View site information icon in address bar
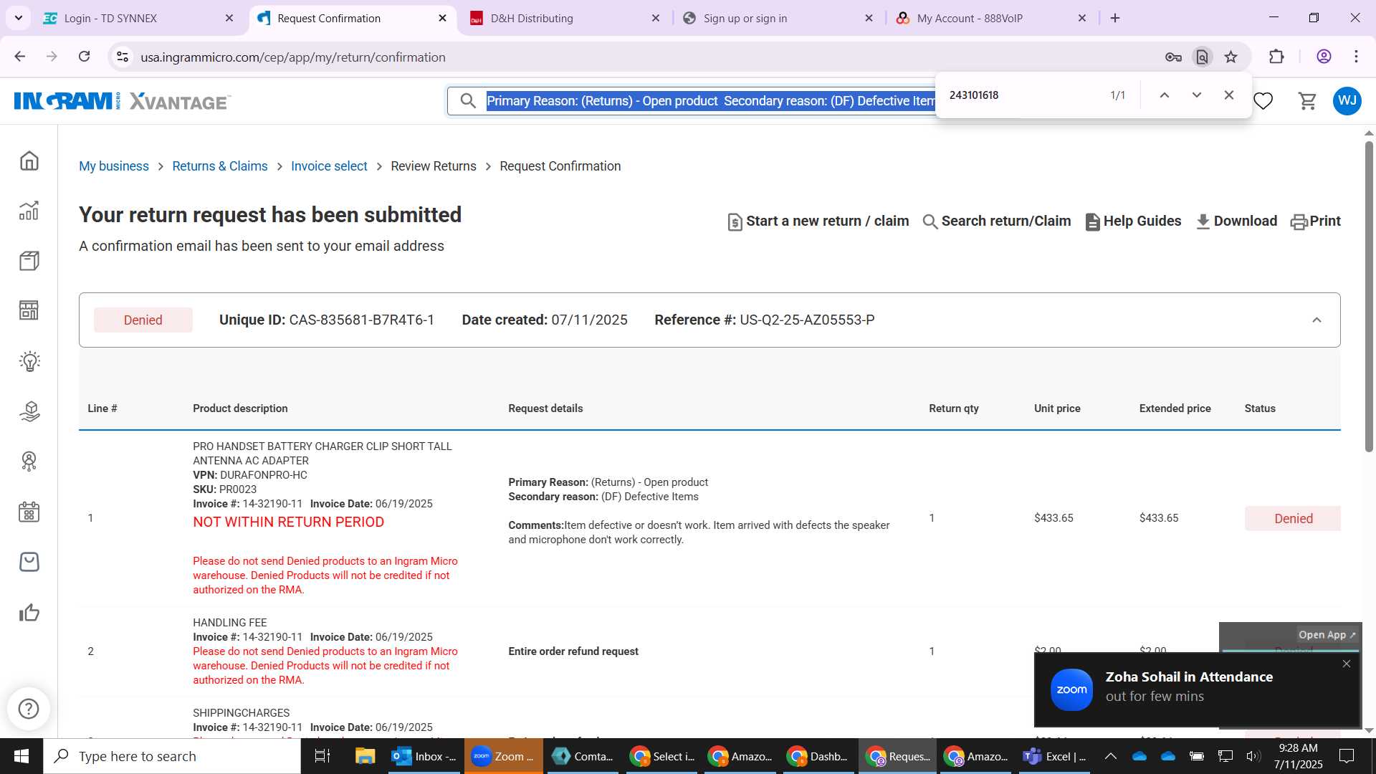 [123, 57]
